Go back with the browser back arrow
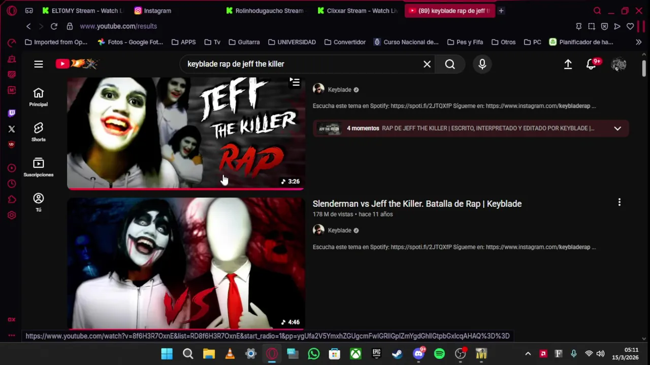Screen dimensions: 650x365 [x=28, y=26]
